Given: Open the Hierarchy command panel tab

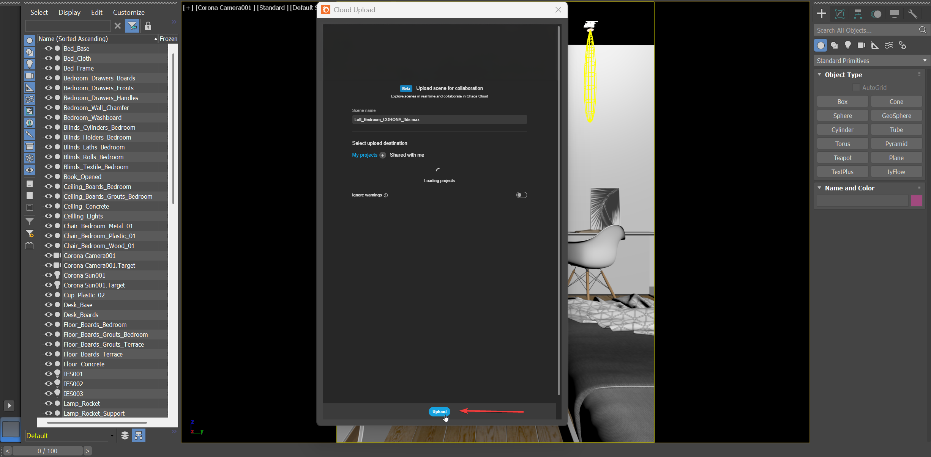Looking at the screenshot, I should click(x=858, y=14).
